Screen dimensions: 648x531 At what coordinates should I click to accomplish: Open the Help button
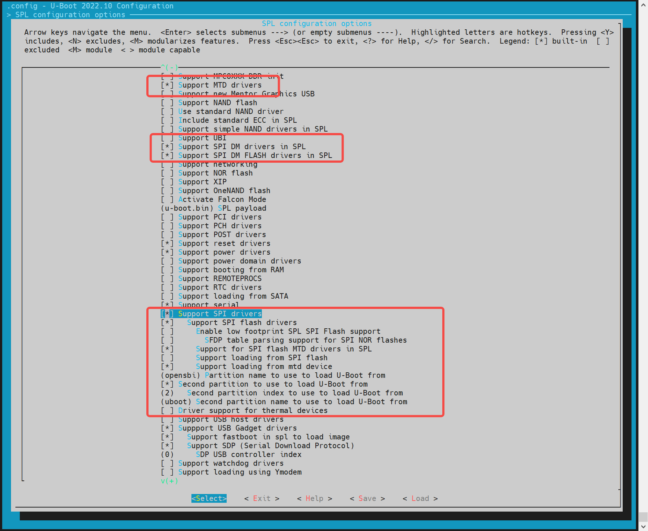point(314,498)
